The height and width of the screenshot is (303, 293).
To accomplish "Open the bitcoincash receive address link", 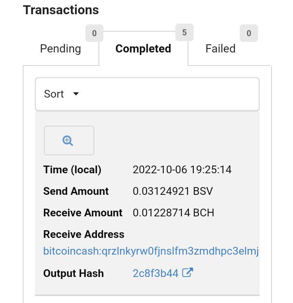I will [x=151, y=251].
